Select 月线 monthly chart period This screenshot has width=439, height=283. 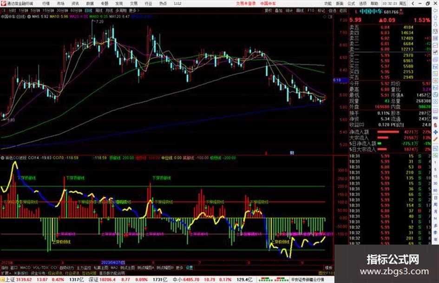click(109, 10)
